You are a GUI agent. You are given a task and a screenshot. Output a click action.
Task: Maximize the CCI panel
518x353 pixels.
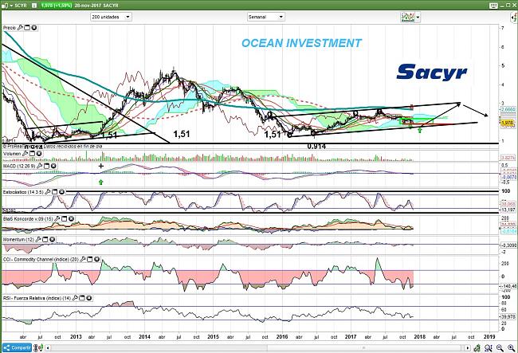pyautogui.click(x=90, y=260)
